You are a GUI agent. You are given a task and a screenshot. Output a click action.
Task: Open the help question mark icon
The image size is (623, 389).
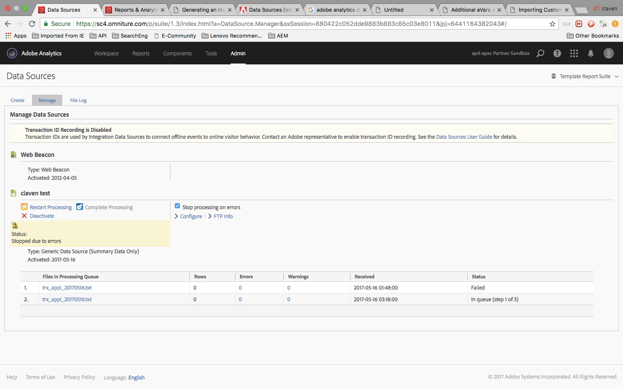[x=557, y=53]
